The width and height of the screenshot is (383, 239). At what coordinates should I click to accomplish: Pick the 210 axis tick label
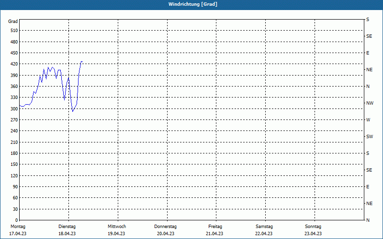[x=14, y=142]
